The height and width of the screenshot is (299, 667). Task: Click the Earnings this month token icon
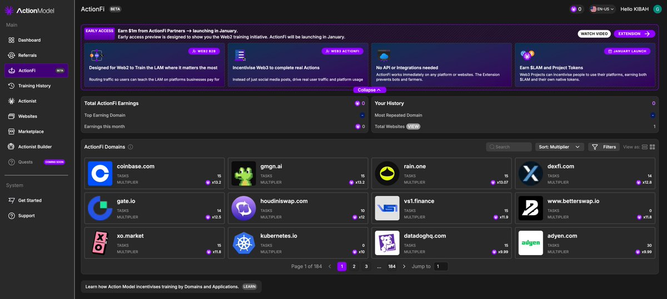click(x=358, y=126)
